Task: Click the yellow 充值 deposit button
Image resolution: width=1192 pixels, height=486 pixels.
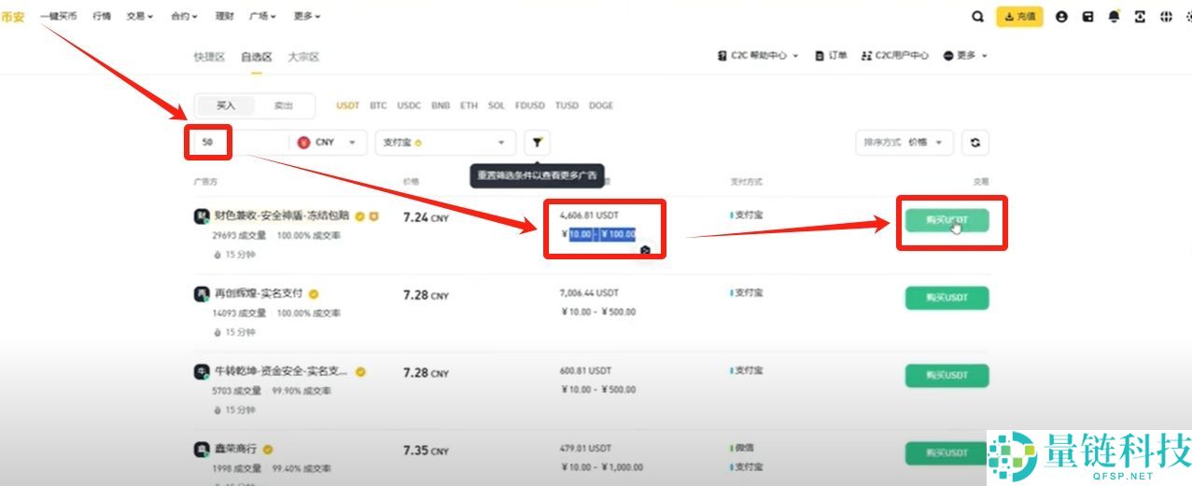Action: (1019, 17)
